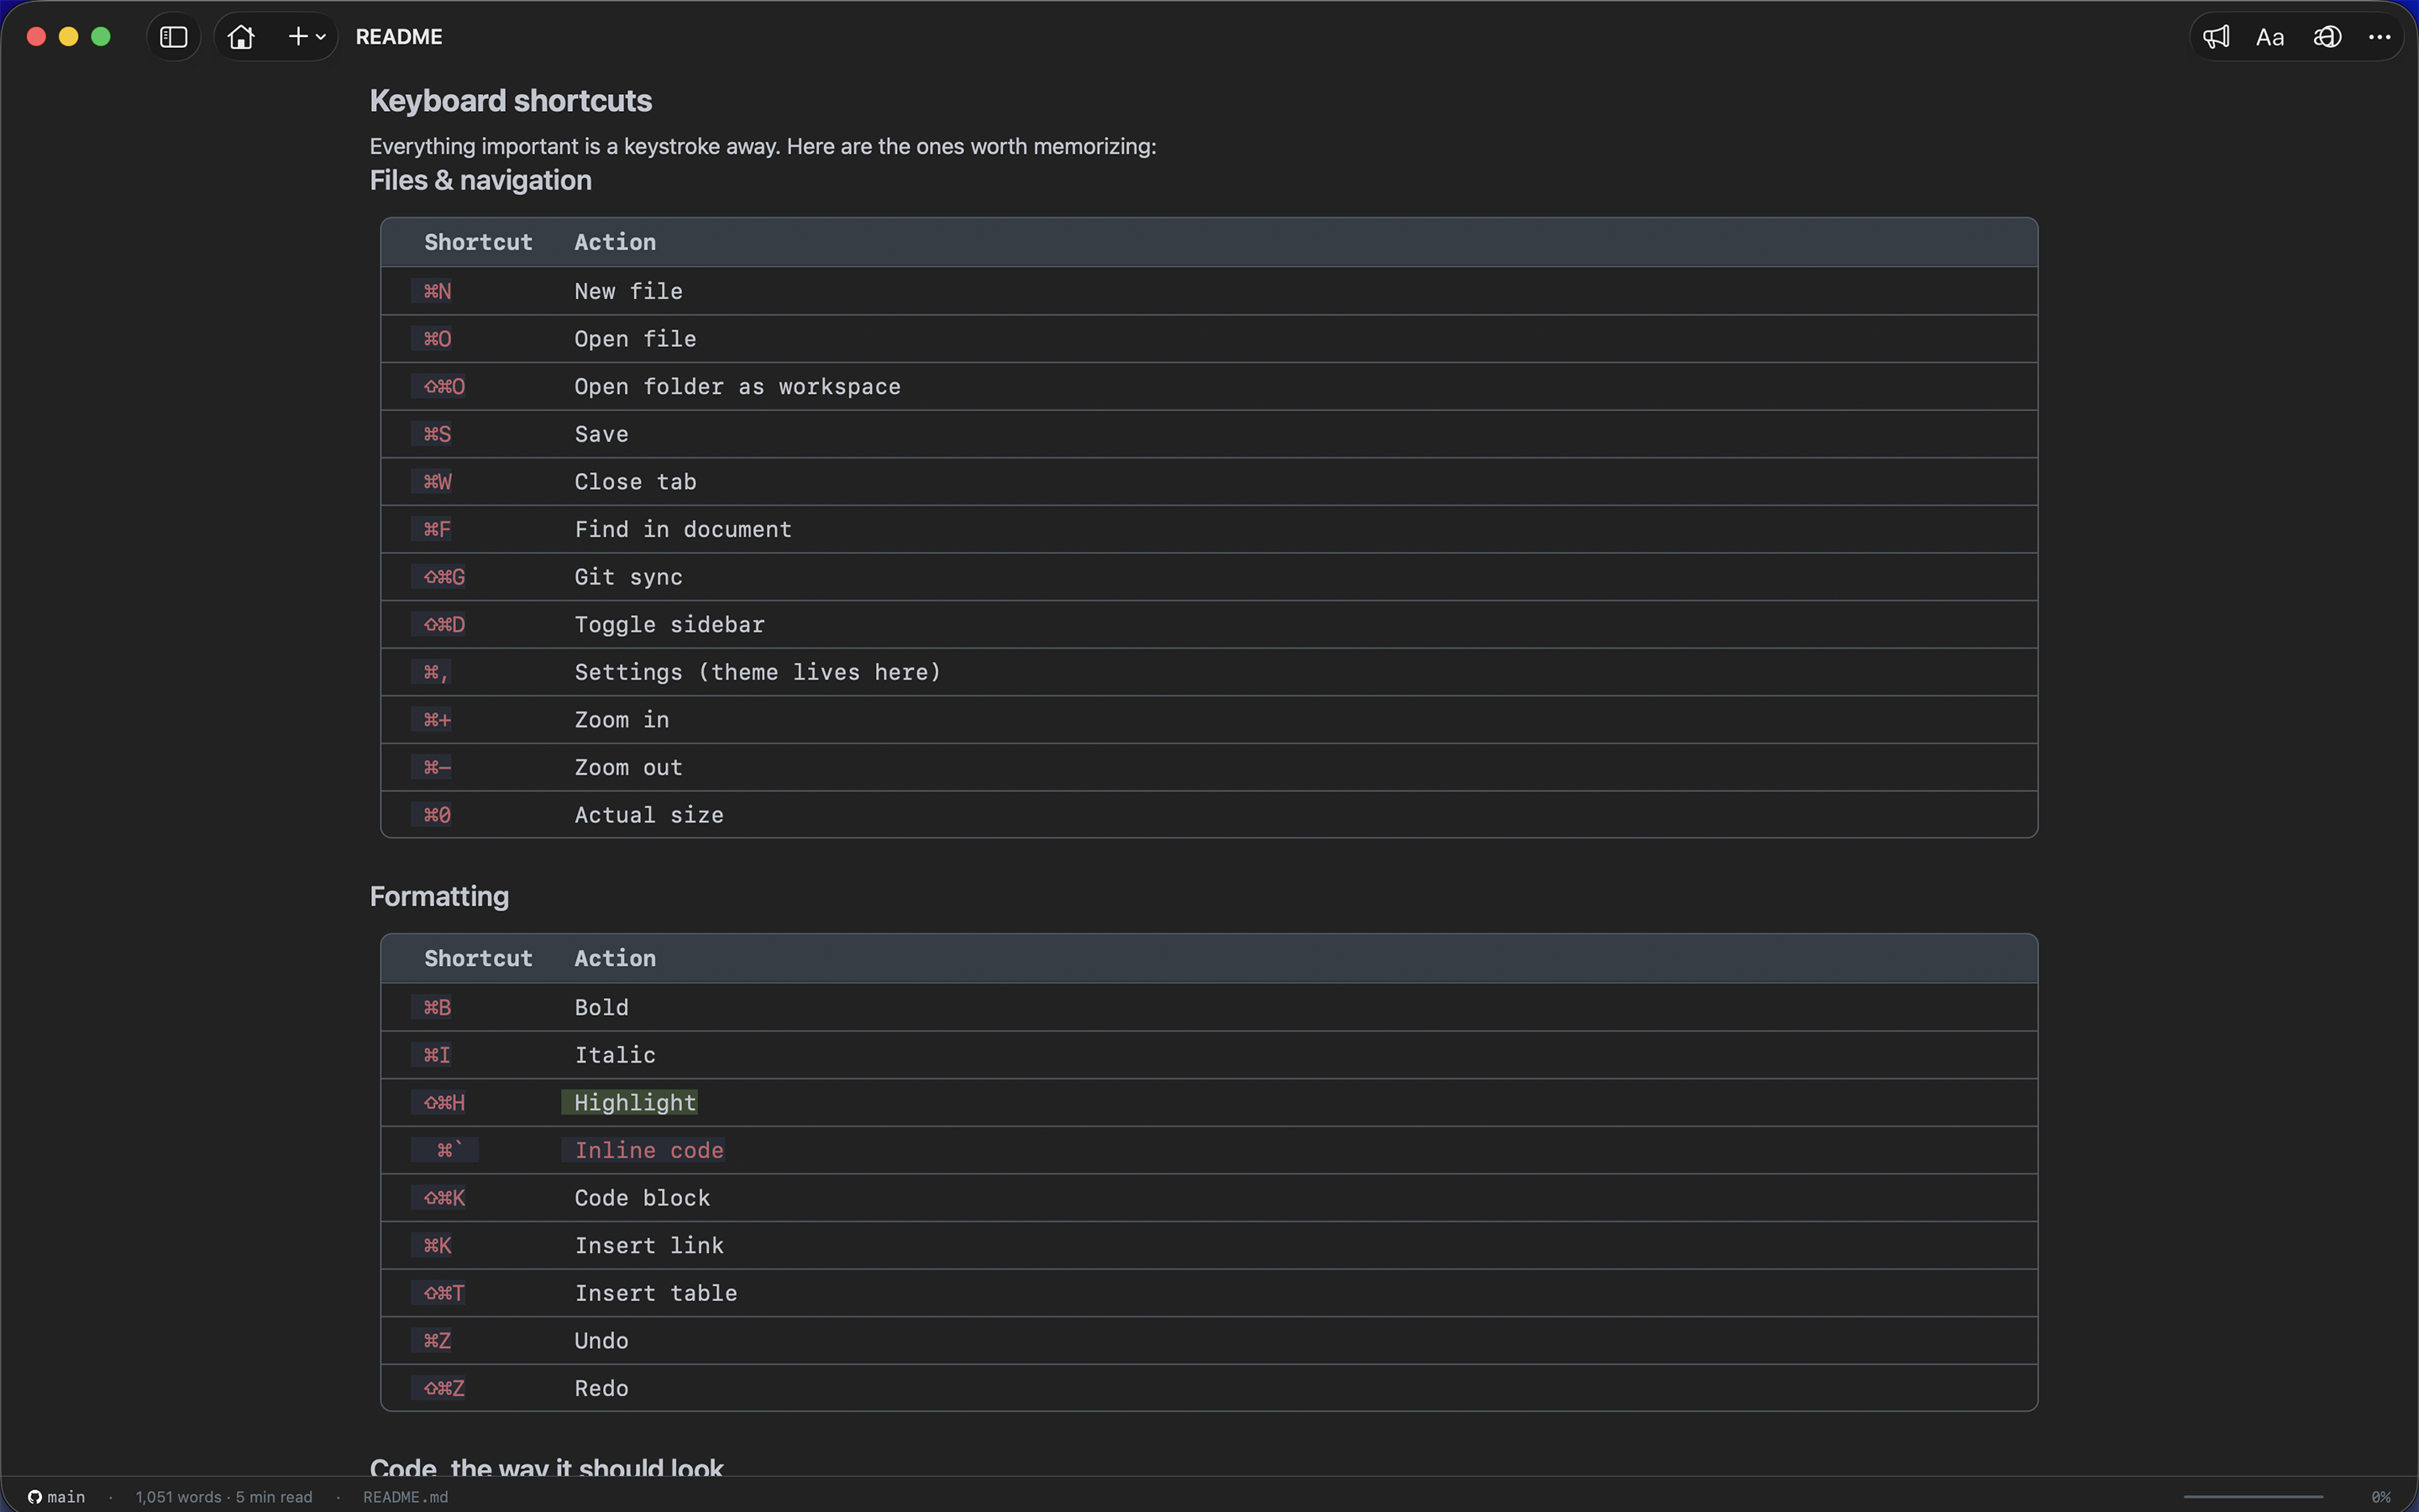
Task: Open the Aa typography settings
Action: click(2270, 37)
